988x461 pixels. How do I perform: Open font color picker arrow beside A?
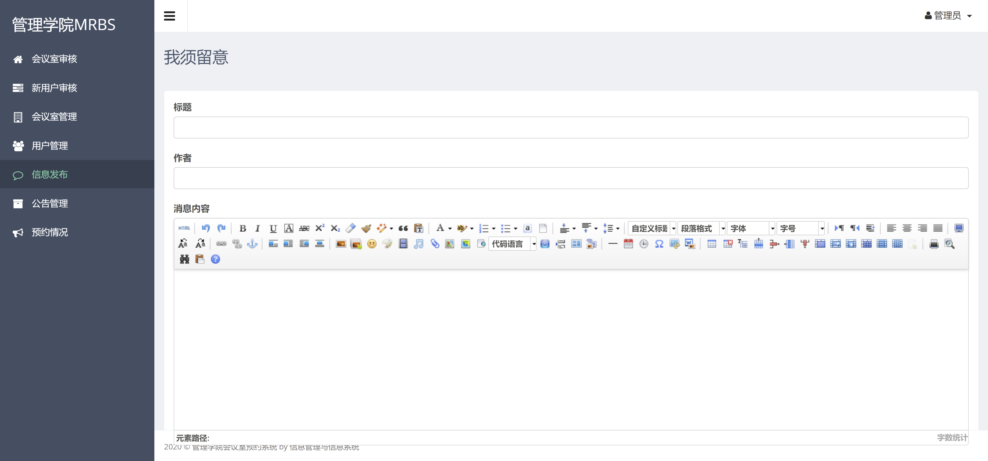tap(450, 229)
